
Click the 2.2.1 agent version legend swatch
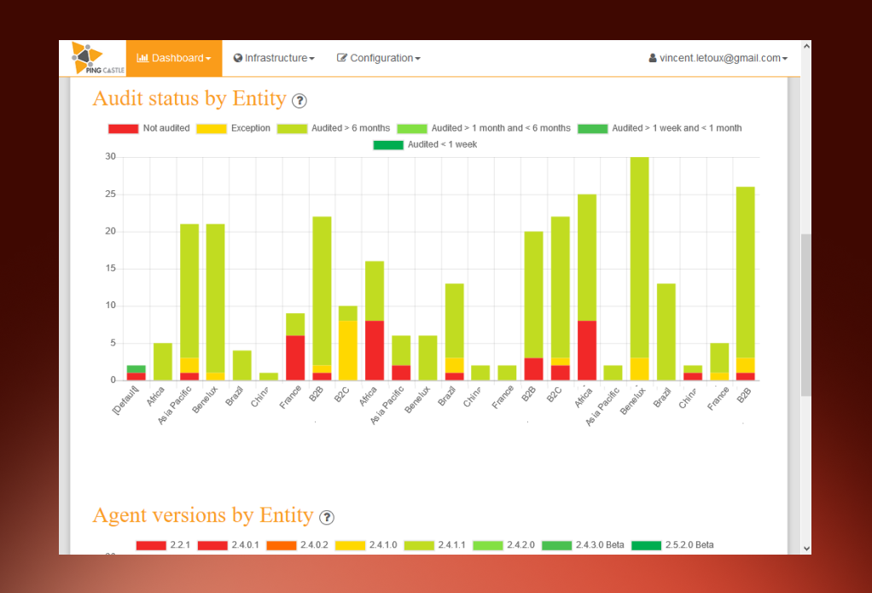[151, 545]
